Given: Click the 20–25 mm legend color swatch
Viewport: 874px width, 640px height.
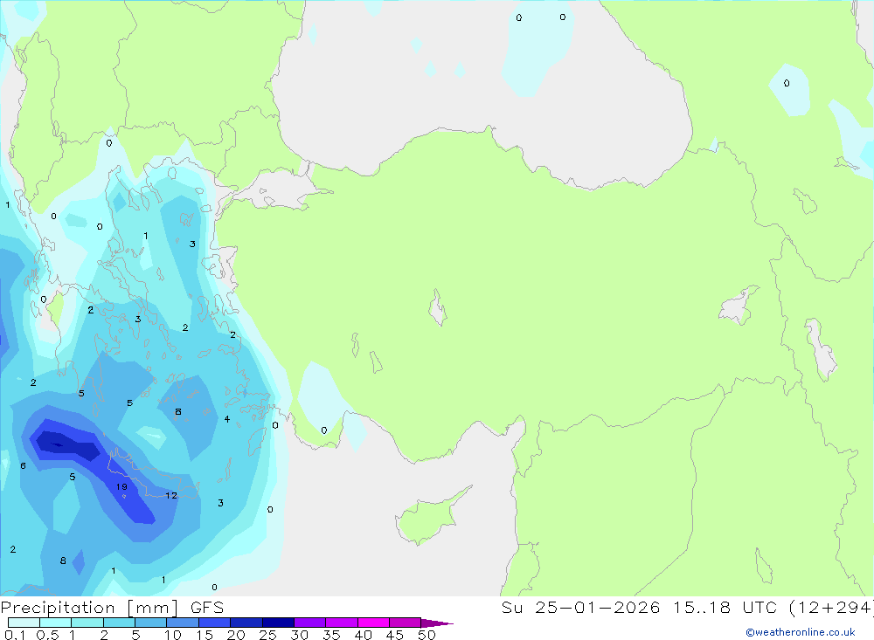Looking at the screenshot, I should coord(246,623).
